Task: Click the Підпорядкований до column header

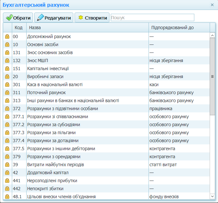Action: [179, 28]
